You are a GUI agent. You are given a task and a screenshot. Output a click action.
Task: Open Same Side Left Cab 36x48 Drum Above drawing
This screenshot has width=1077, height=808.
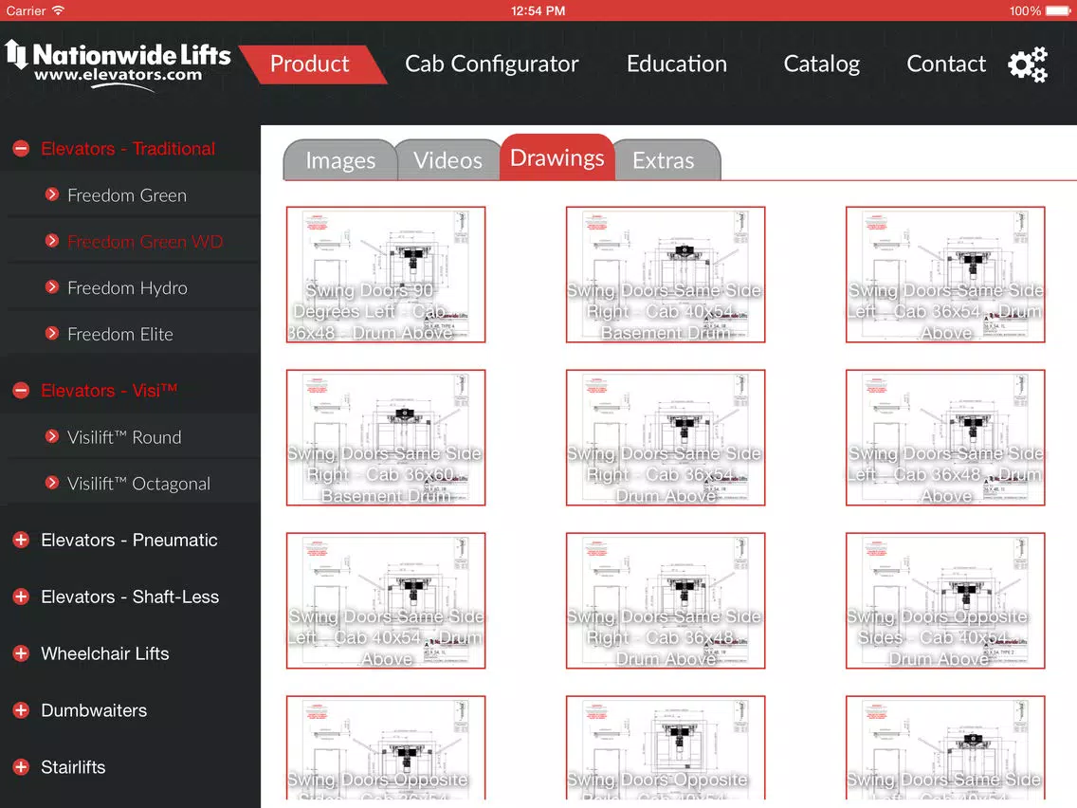[x=945, y=438]
